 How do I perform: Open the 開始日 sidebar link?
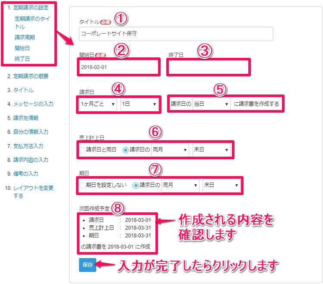click(22, 48)
